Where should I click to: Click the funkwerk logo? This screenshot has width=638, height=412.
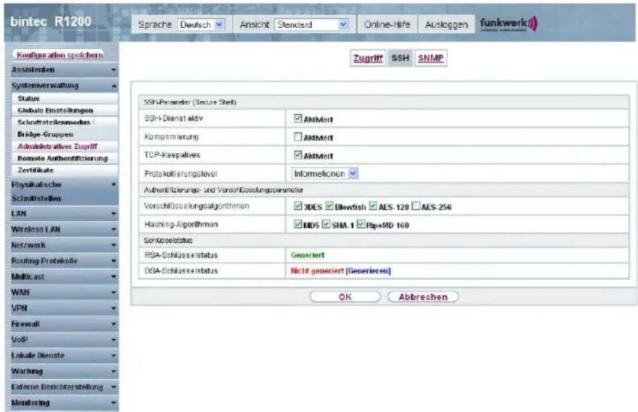pyautogui.click(x=509, y=24)
